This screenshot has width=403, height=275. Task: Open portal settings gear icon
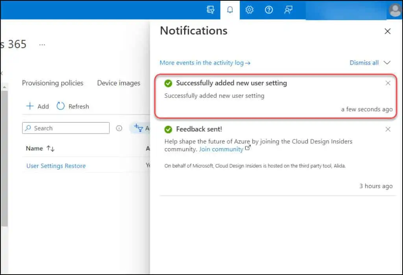[x=249, y=10]
